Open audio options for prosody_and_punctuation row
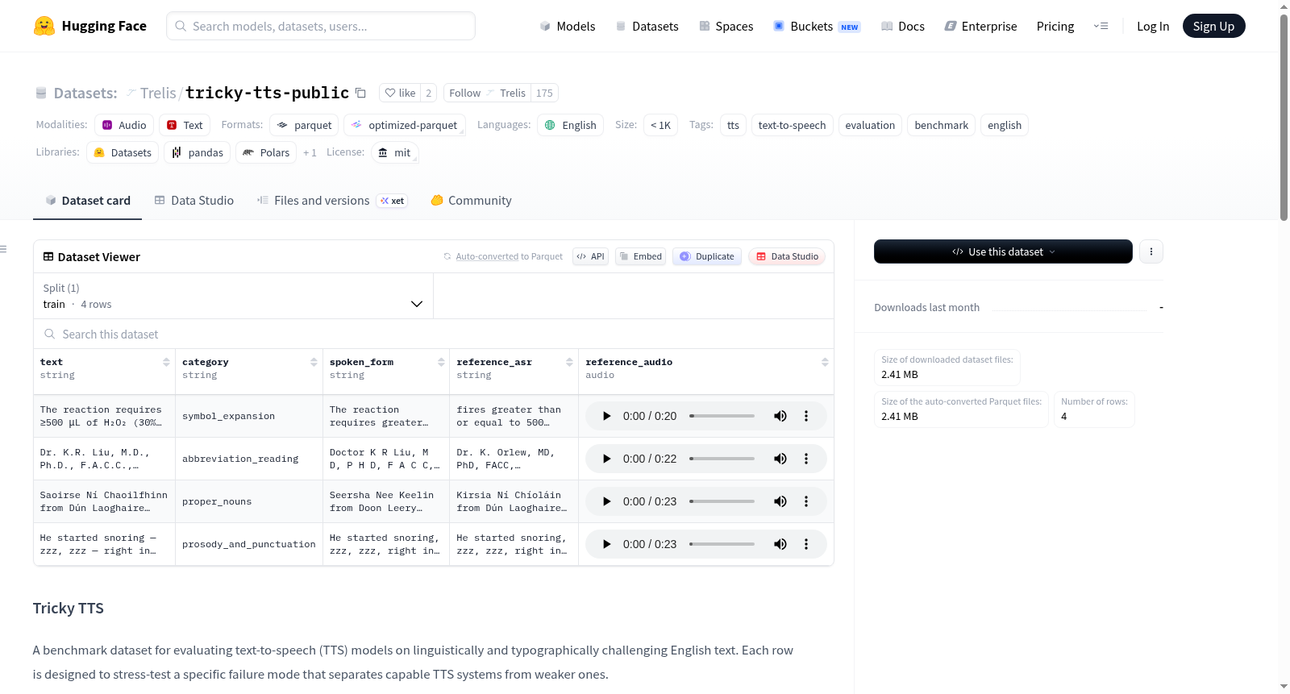Image resolution: width=1290 pixels, height=694 pixels. point(806,544)
